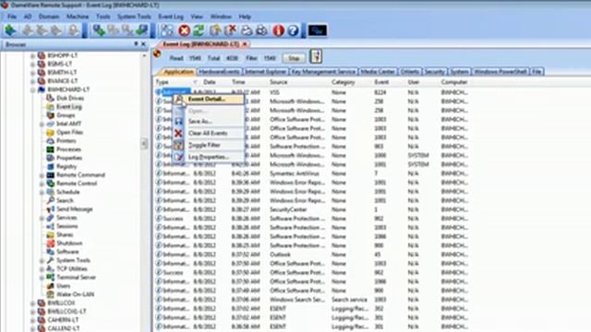Select the Symantec AntiVirus event row
591x332 pixels.
tap(313, 173)
